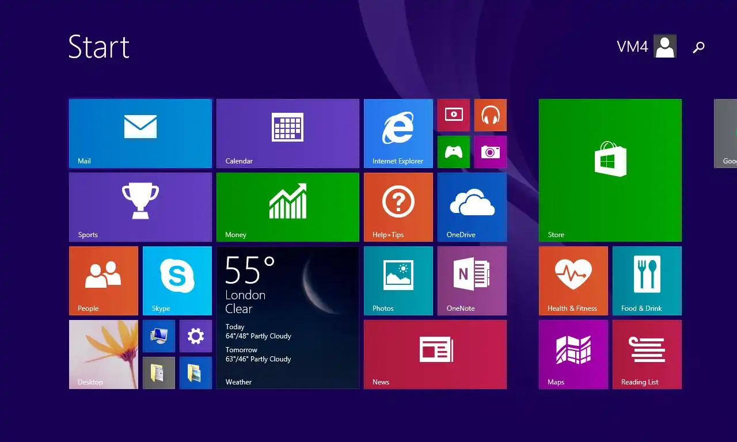
Task: Open the small This PC computer tile
Action: point(159,336)
